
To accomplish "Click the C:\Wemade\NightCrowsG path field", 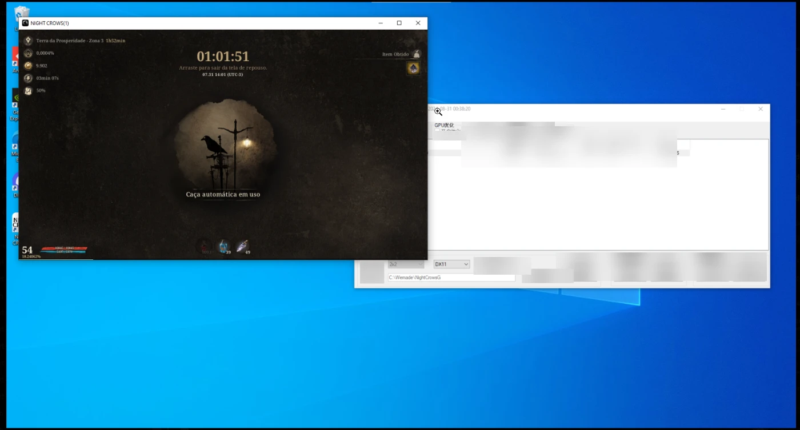I will 451,278.
